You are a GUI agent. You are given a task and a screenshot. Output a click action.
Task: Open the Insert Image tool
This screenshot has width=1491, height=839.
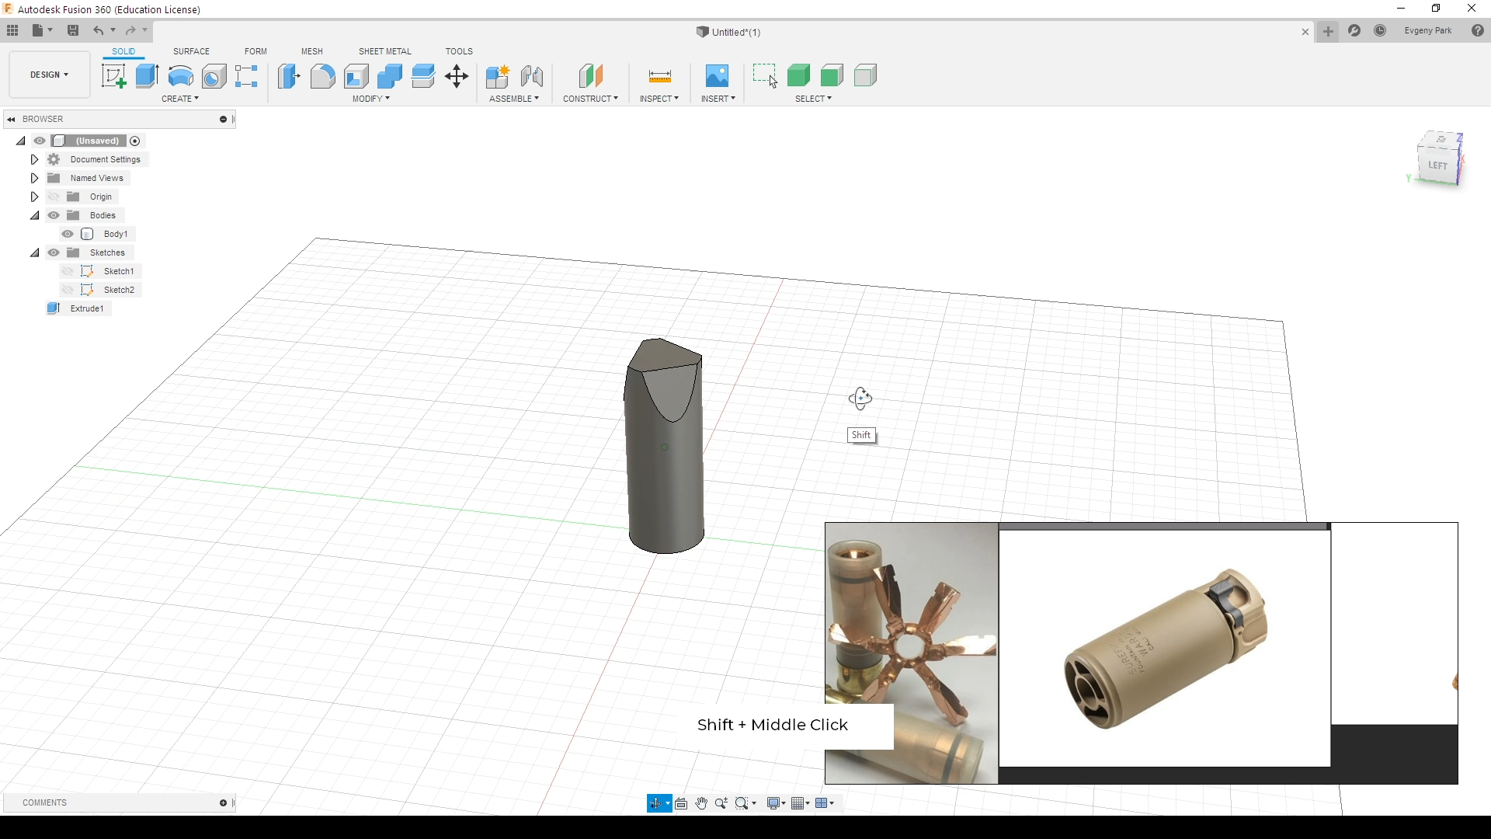pos(717,76)
